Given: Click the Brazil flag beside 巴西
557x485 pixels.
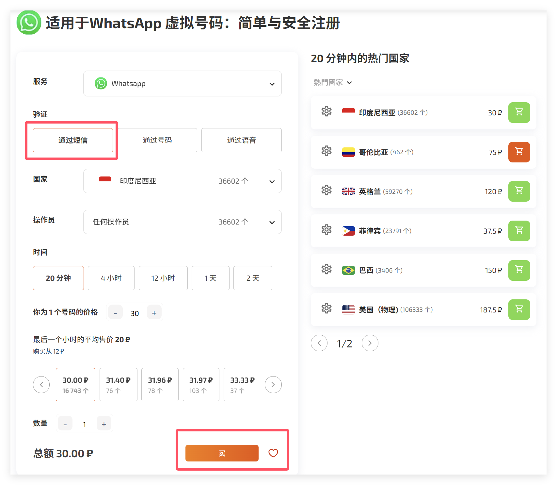Looking at the screenshot, I should click(x=348, y=270).
